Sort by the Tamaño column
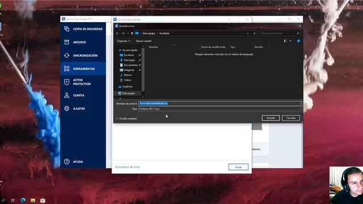363x204 pixels. (x=259, y=47)
